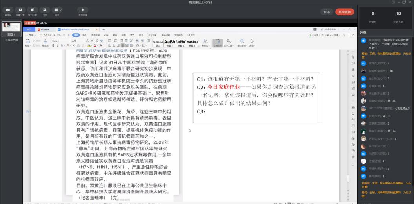Click the red End Live (结束直播) button

pos(344,12)
